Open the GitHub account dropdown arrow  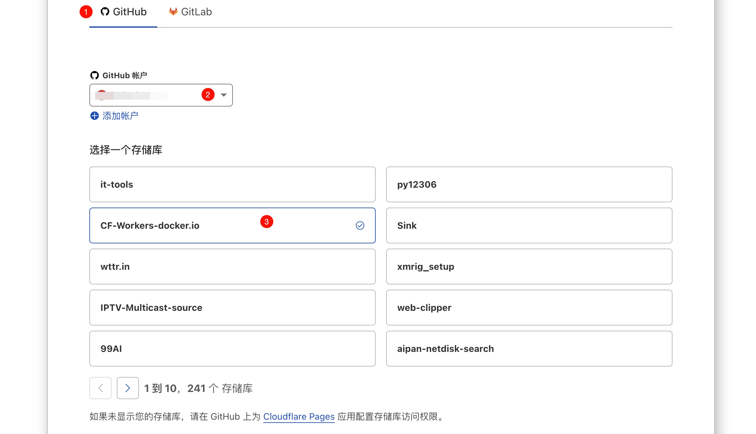(223, 95)
